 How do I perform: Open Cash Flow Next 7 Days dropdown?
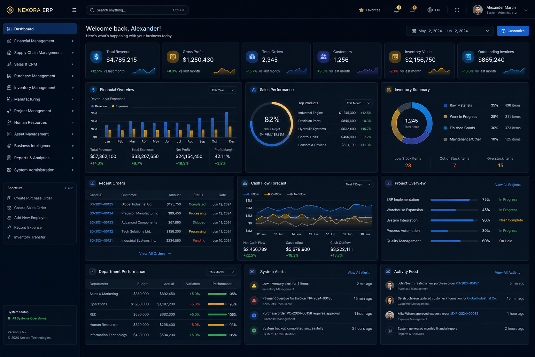358,184
